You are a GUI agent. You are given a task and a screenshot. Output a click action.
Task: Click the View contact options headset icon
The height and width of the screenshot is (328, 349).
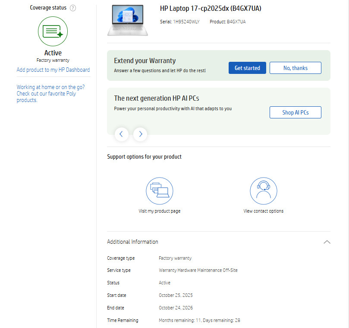point(264,191)
